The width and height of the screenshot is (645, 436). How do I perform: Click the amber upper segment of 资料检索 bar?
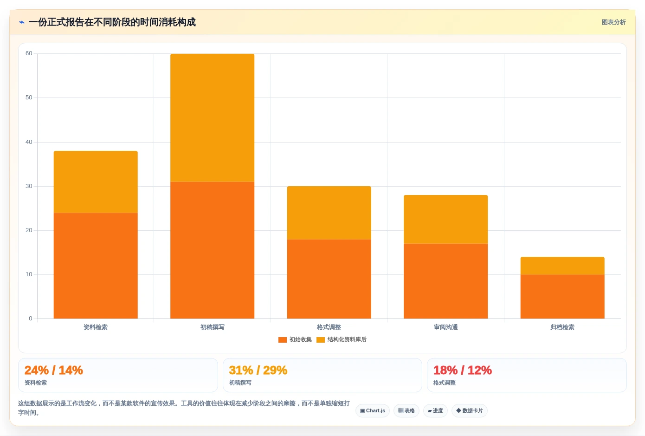point(96,182)
